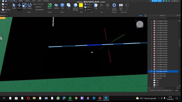Open the Lock options arrow

tap(90, 7)
